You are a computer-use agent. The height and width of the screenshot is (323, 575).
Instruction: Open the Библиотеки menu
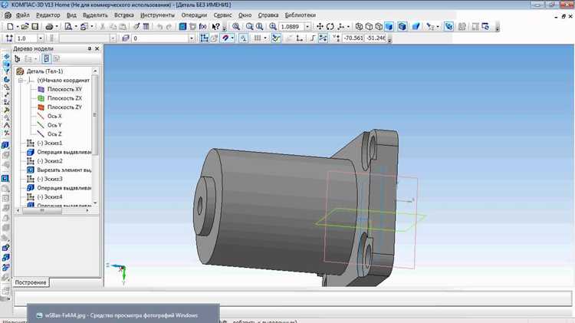click(300, 15)
